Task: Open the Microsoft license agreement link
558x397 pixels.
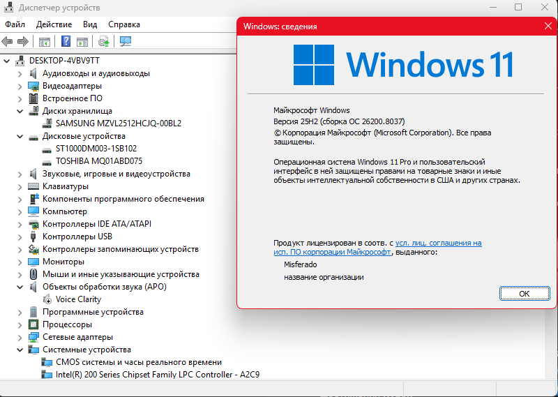Action: coord(438,243)
